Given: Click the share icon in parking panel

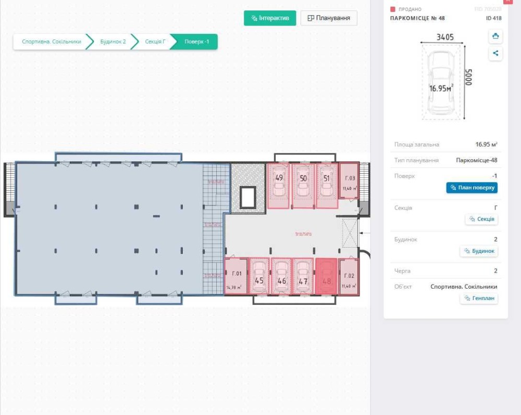Looking at the screenshot, I should (495, 53).
